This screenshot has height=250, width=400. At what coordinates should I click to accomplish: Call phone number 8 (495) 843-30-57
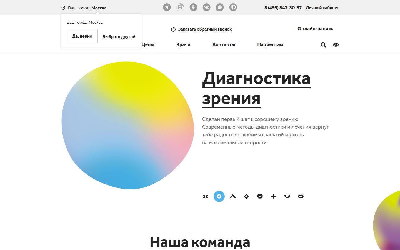(283, 8)
